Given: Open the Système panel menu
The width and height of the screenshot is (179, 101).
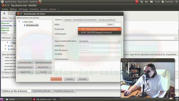Looking at the screenshot, I should tap(34, 2).
